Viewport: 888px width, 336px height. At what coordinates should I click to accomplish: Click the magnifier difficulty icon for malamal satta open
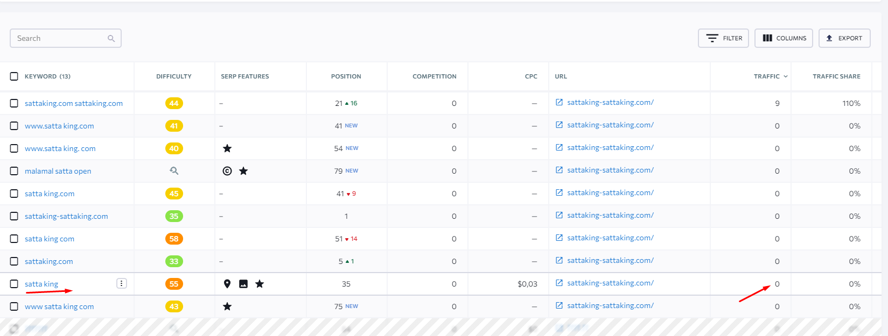[x=174, y=170]
